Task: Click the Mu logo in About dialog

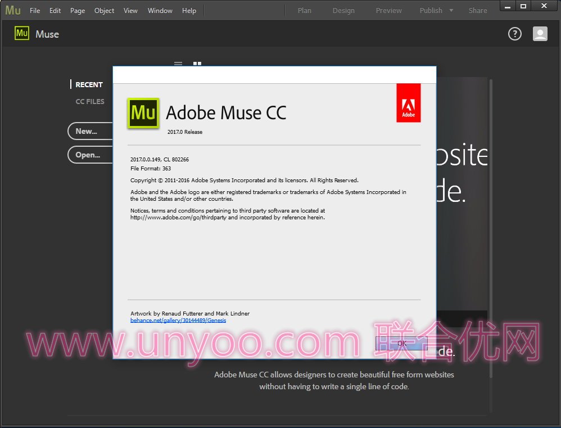Action: pos(143,113)
